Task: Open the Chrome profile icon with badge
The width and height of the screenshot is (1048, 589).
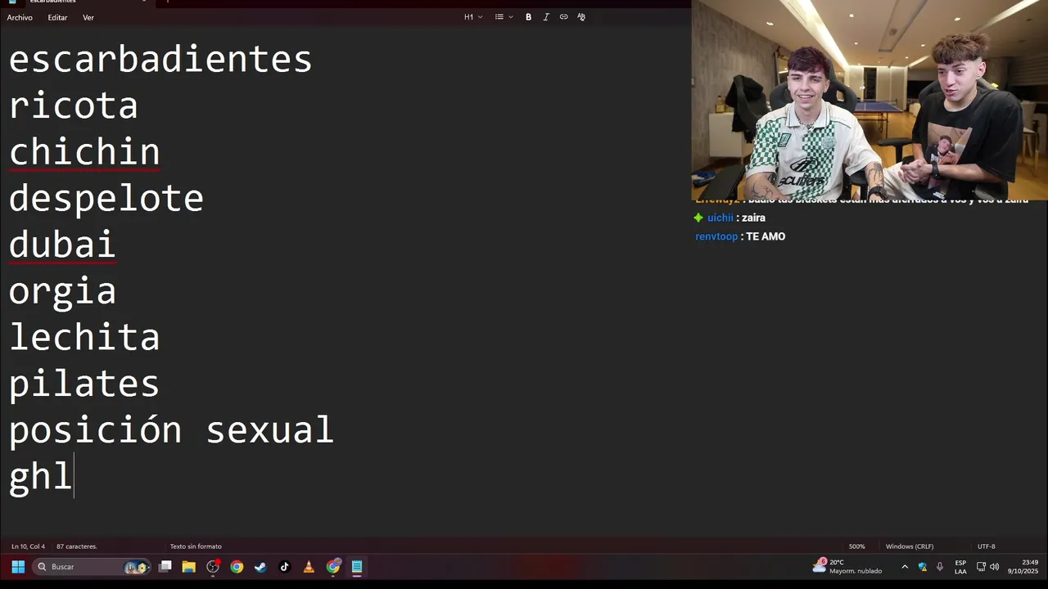Action: [x=333, y=567]
